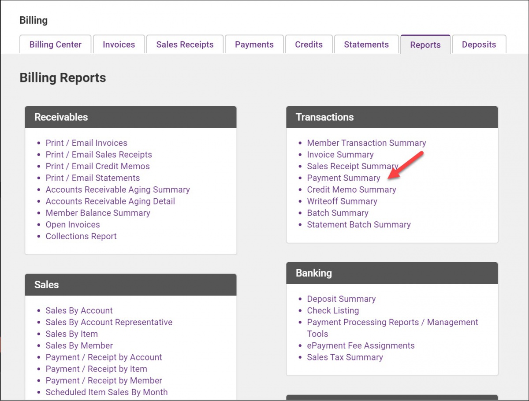Open the Collections Report link
Viewport: 529px width, 401px height.
81,236
